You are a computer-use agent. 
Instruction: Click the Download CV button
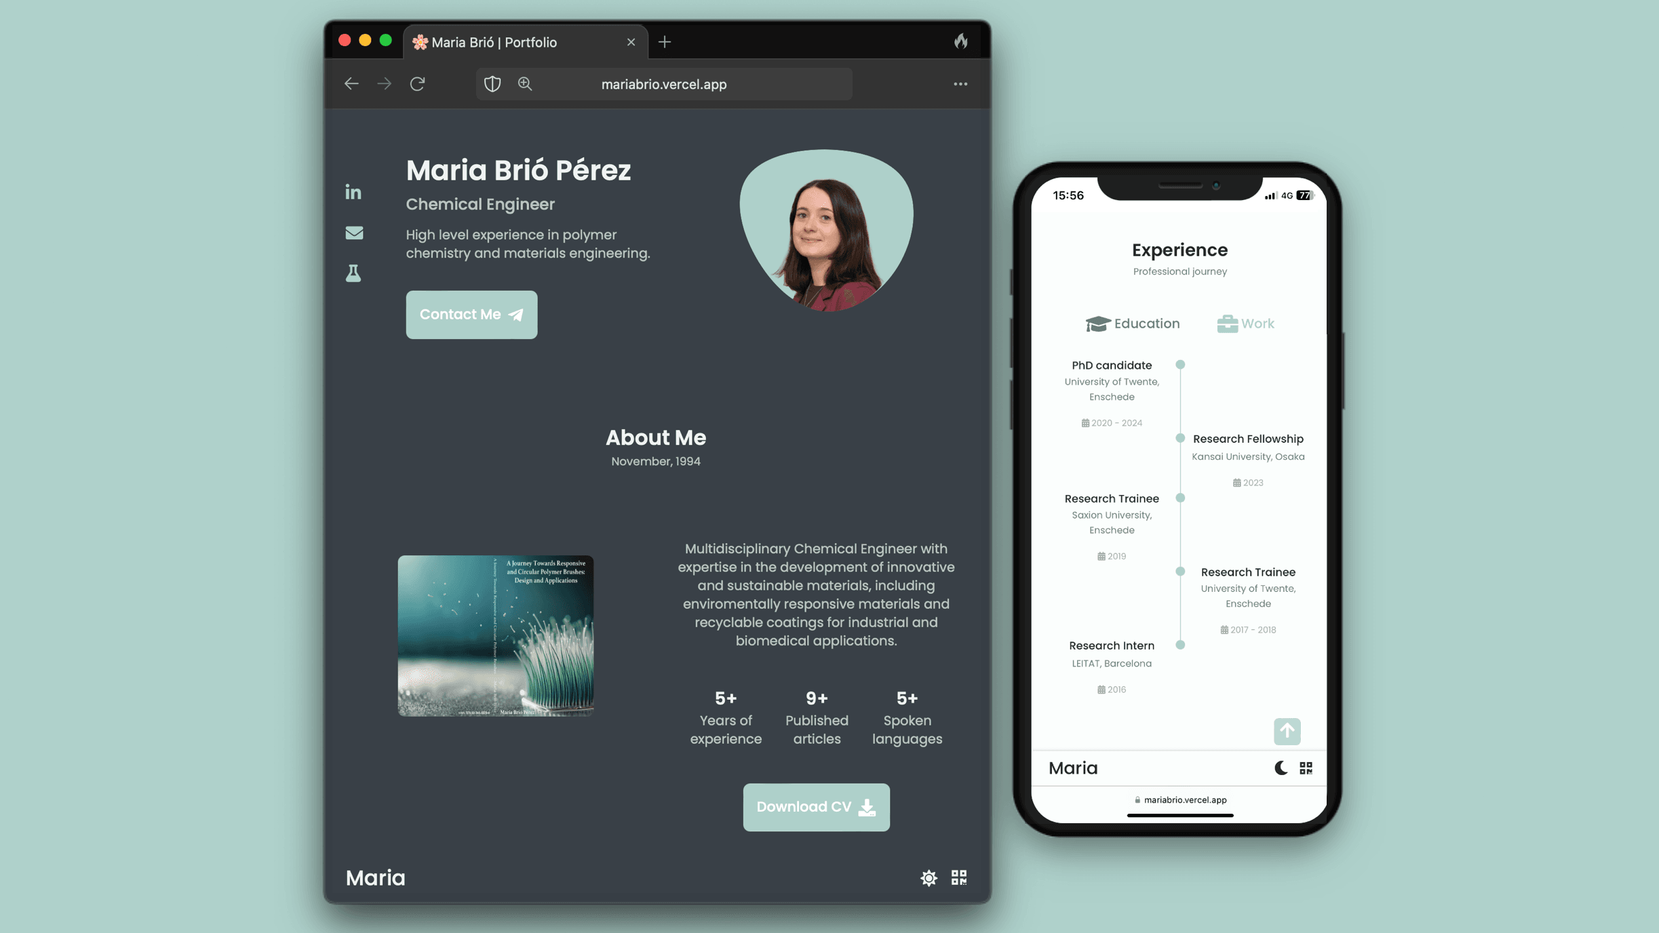click(x=816, y=807)
